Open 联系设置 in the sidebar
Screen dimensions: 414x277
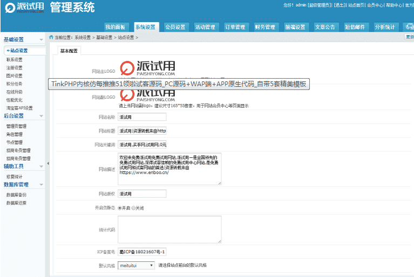click(x=15, y=60)
